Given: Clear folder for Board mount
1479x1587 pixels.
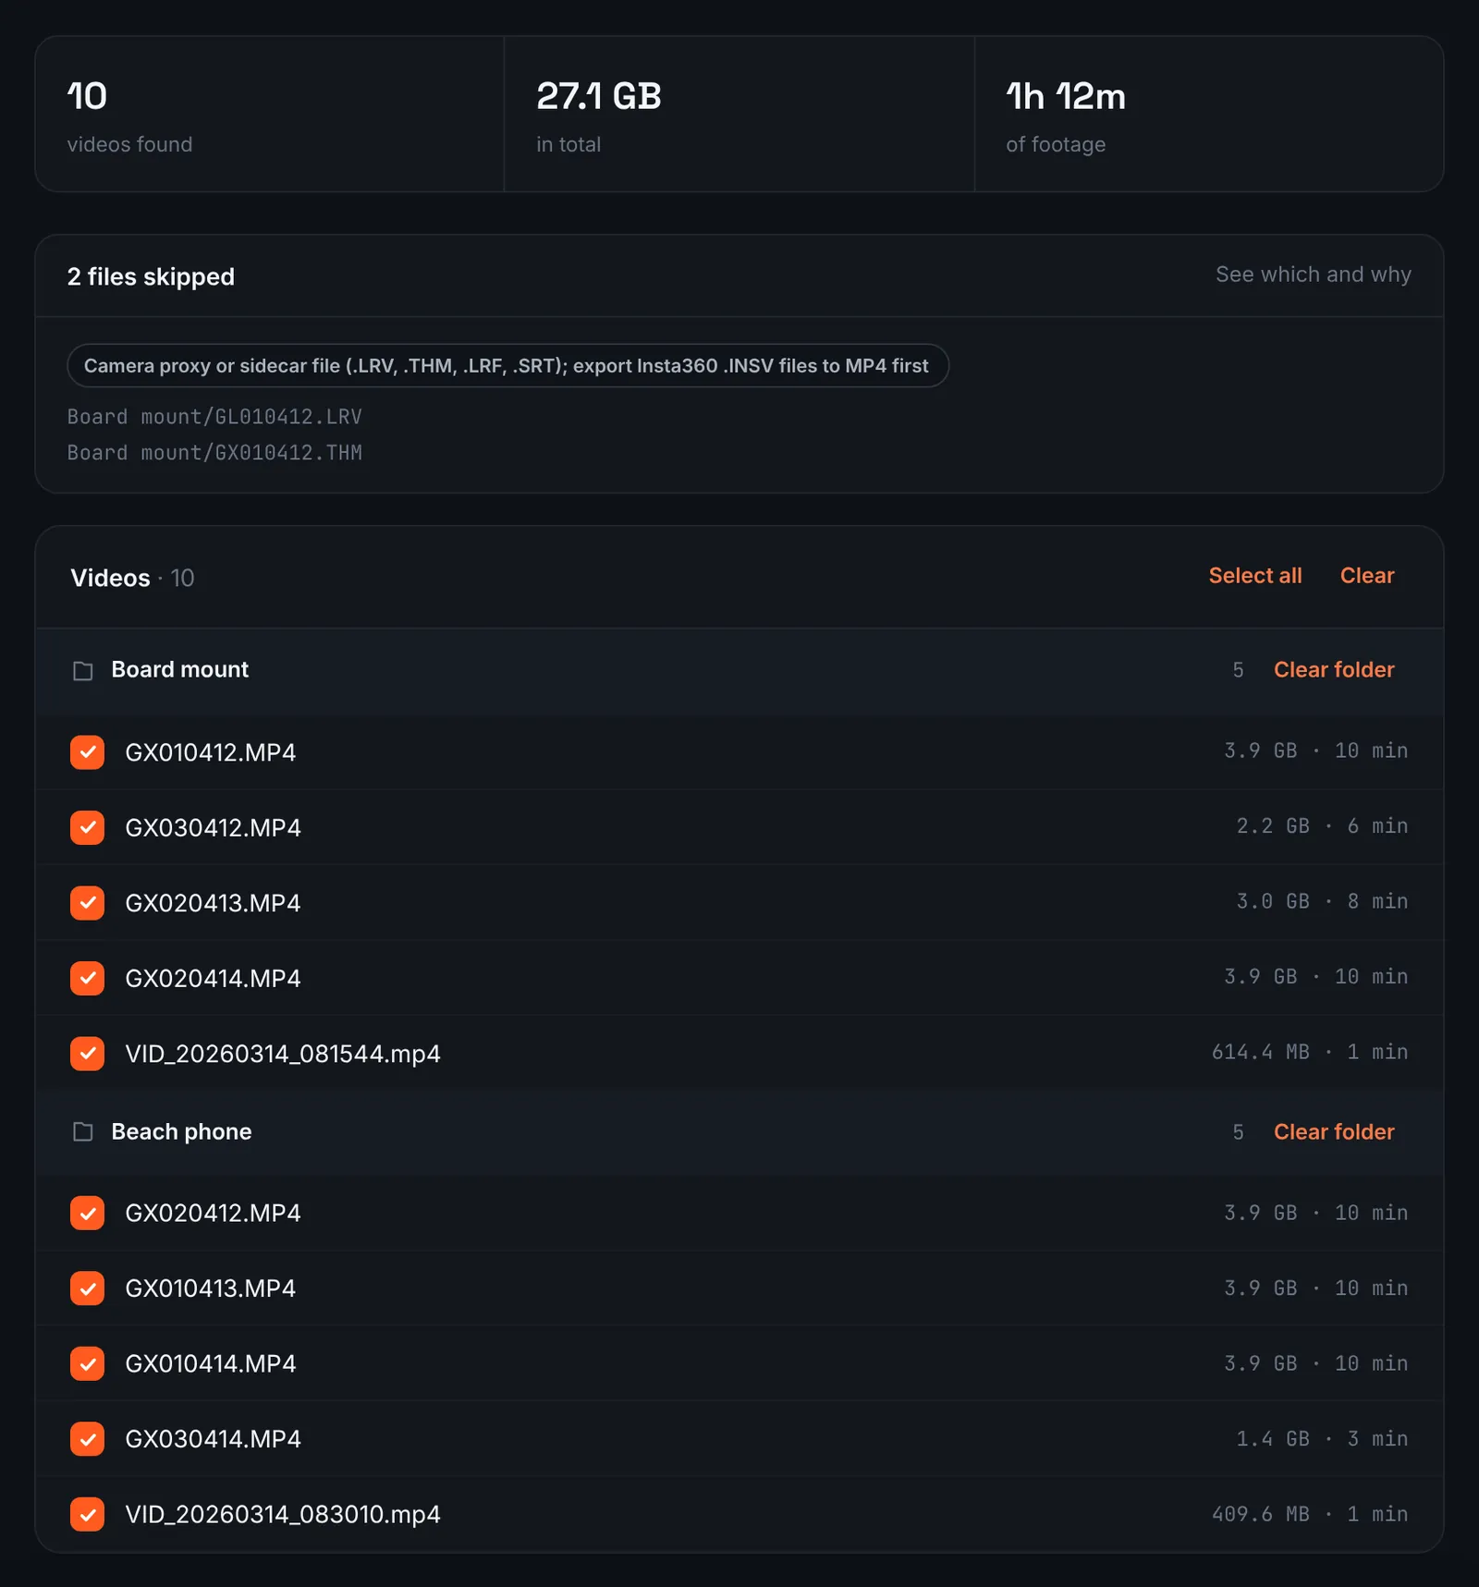Looking at the screenshot, I should pos(1334,670).
